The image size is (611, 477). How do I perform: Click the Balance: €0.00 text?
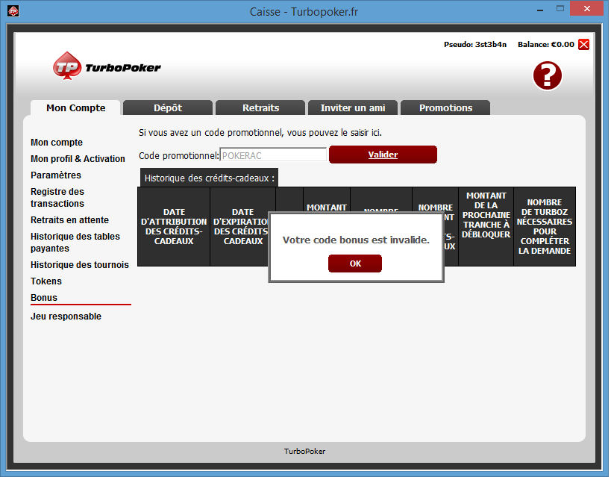point(545,45)
